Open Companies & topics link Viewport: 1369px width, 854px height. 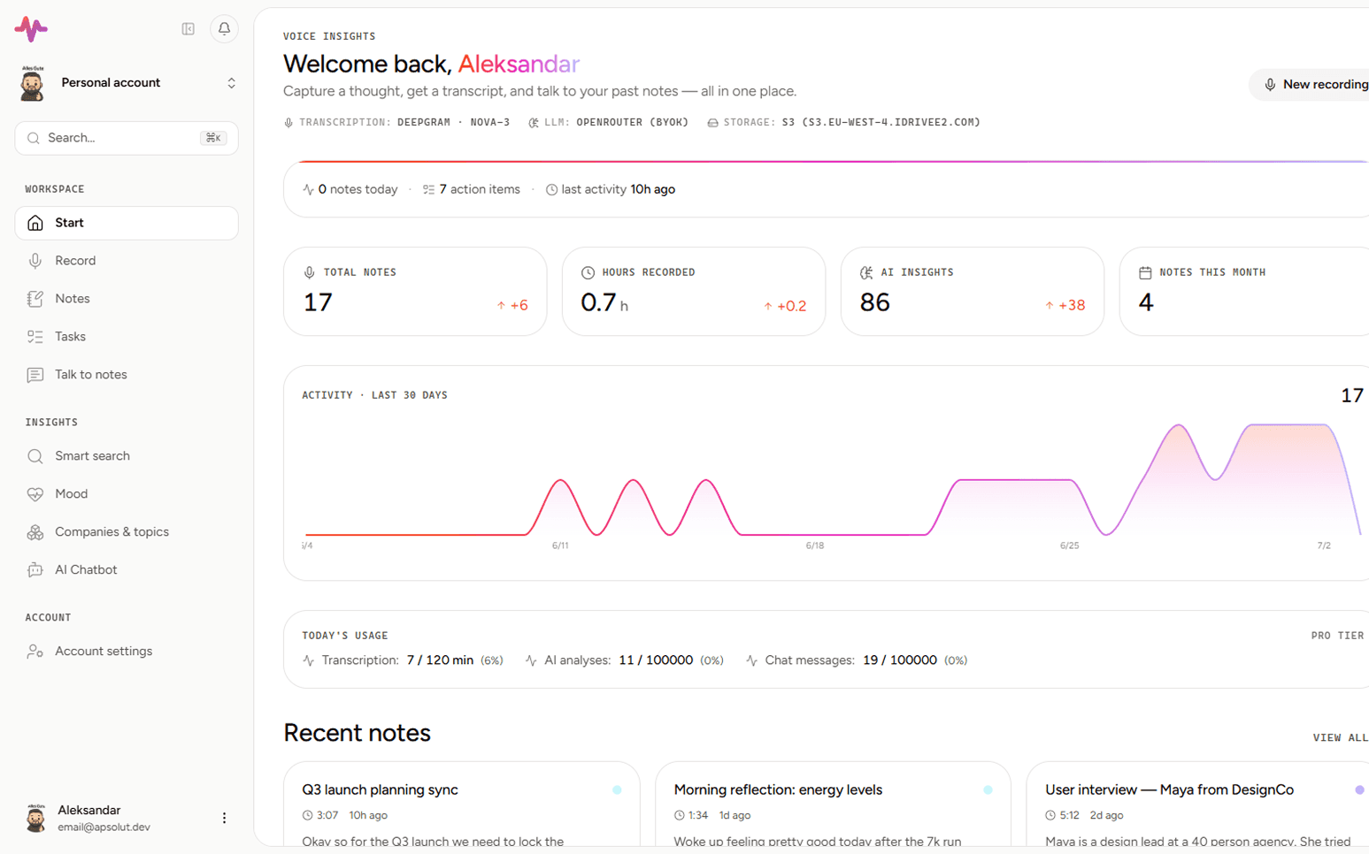[x=127, y=532]
